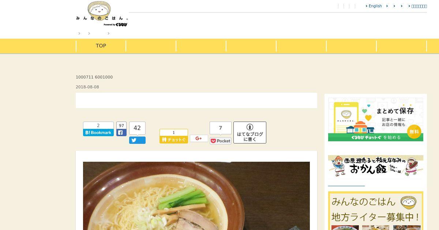
Task: View the ramen bowl photo
Action: point(196,196)
